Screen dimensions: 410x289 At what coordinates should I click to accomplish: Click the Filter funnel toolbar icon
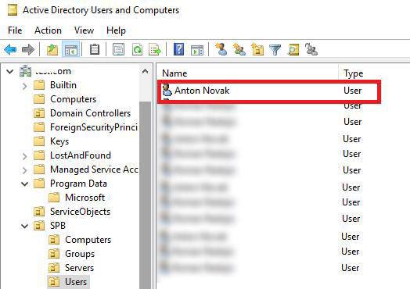click(275, 50)
